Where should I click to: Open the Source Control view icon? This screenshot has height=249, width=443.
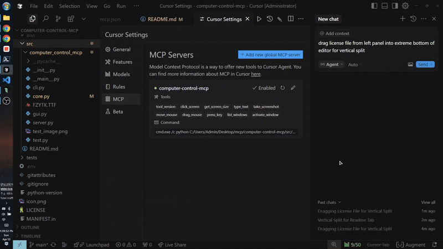point(58,19)
